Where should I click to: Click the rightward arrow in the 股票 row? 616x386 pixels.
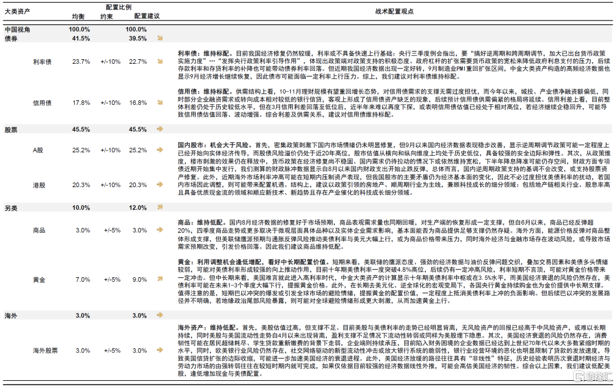pos(160,129)
